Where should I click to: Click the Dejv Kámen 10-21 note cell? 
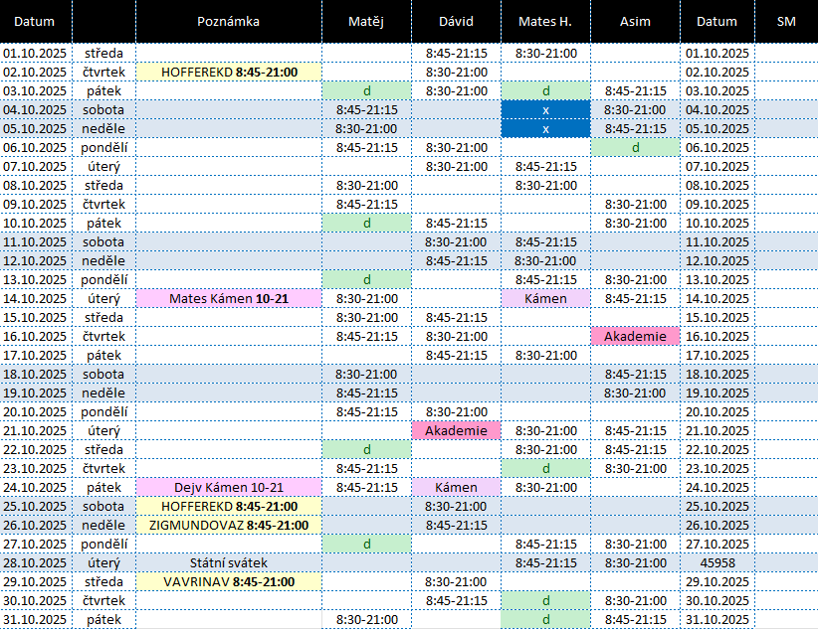click(228, 487)
